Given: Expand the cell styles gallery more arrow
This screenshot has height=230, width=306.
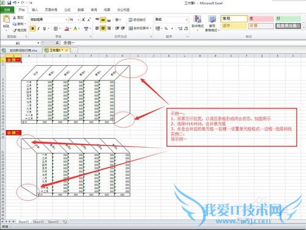Looking at the screenshot, I should coord(304,28).
